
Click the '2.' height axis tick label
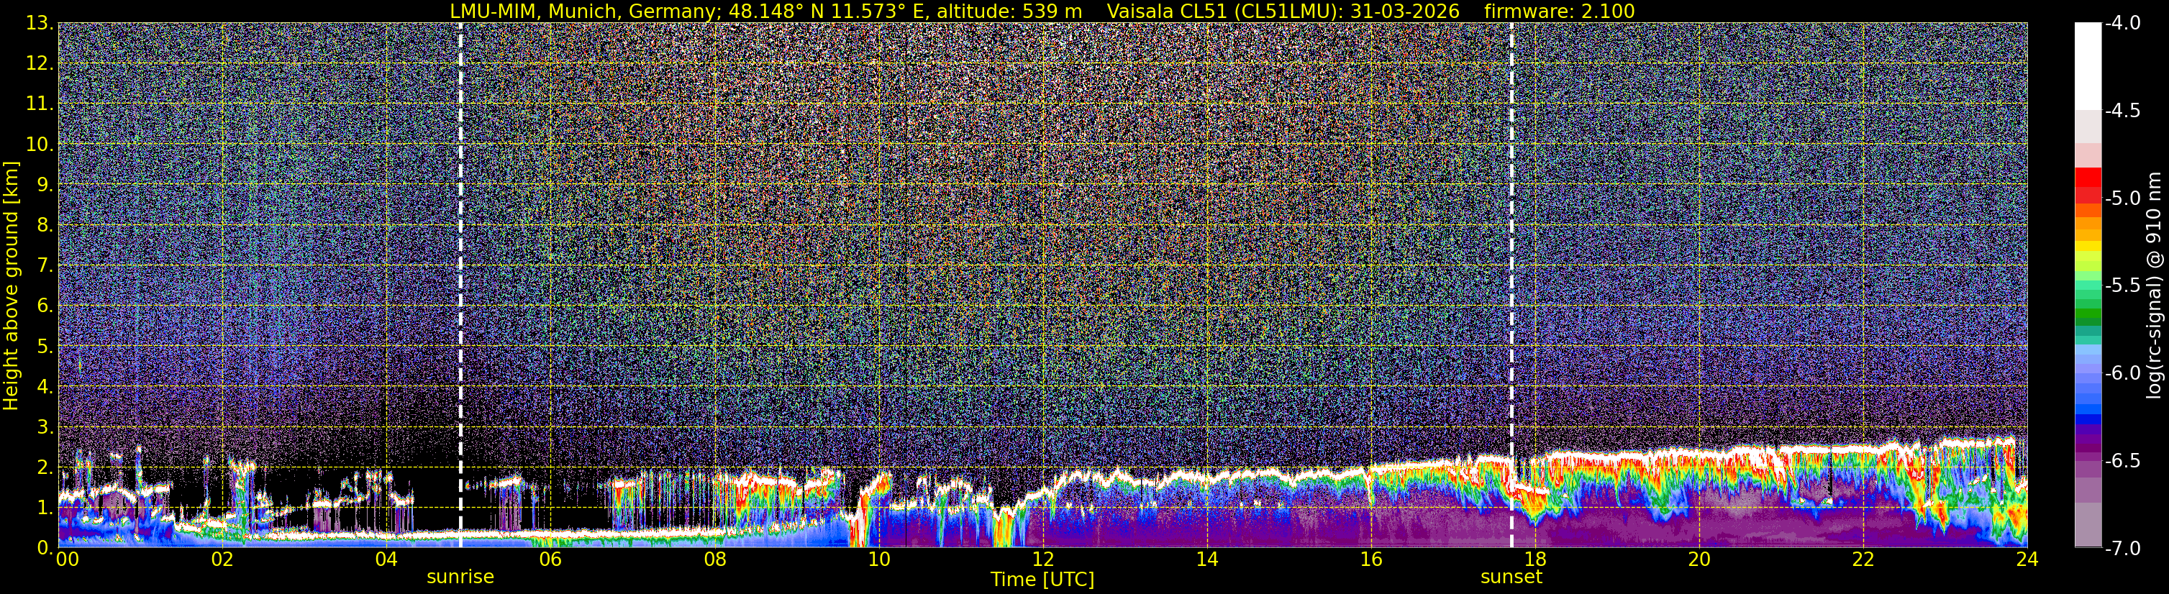point(45,467)
